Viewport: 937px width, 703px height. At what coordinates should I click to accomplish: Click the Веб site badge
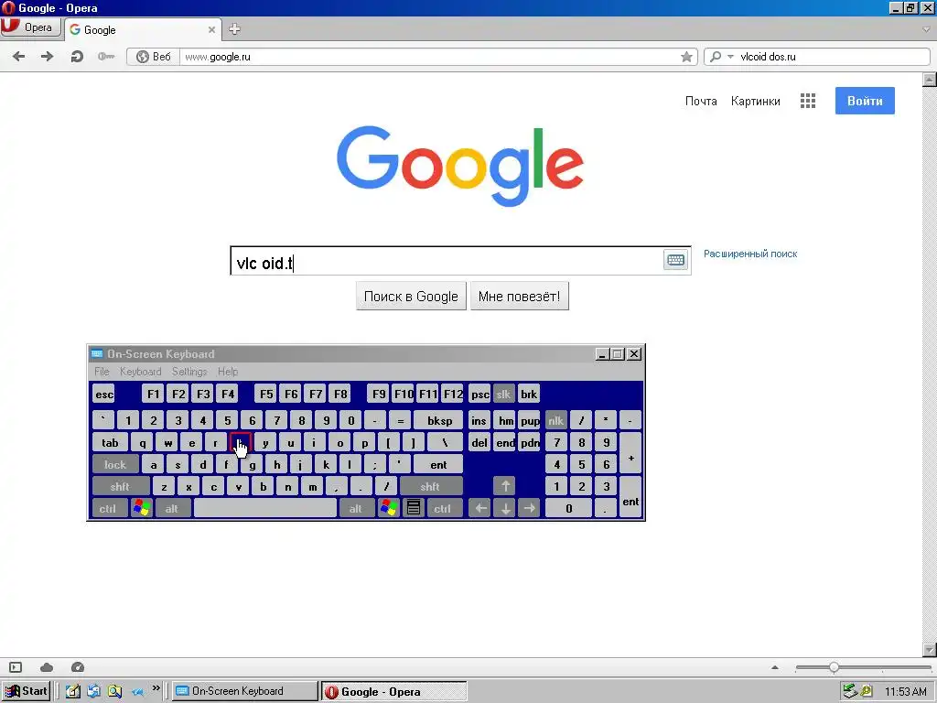(154, 57)
